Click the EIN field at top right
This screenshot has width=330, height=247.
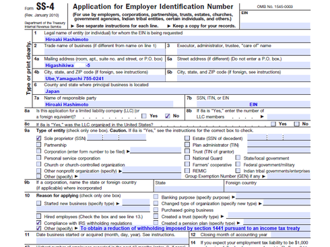(275, 25)
